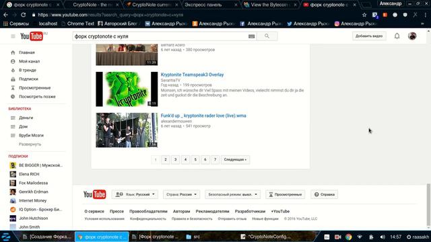Open Genrikh Erdman subscription channel
The image size is (431, 242).
(34, 192)
